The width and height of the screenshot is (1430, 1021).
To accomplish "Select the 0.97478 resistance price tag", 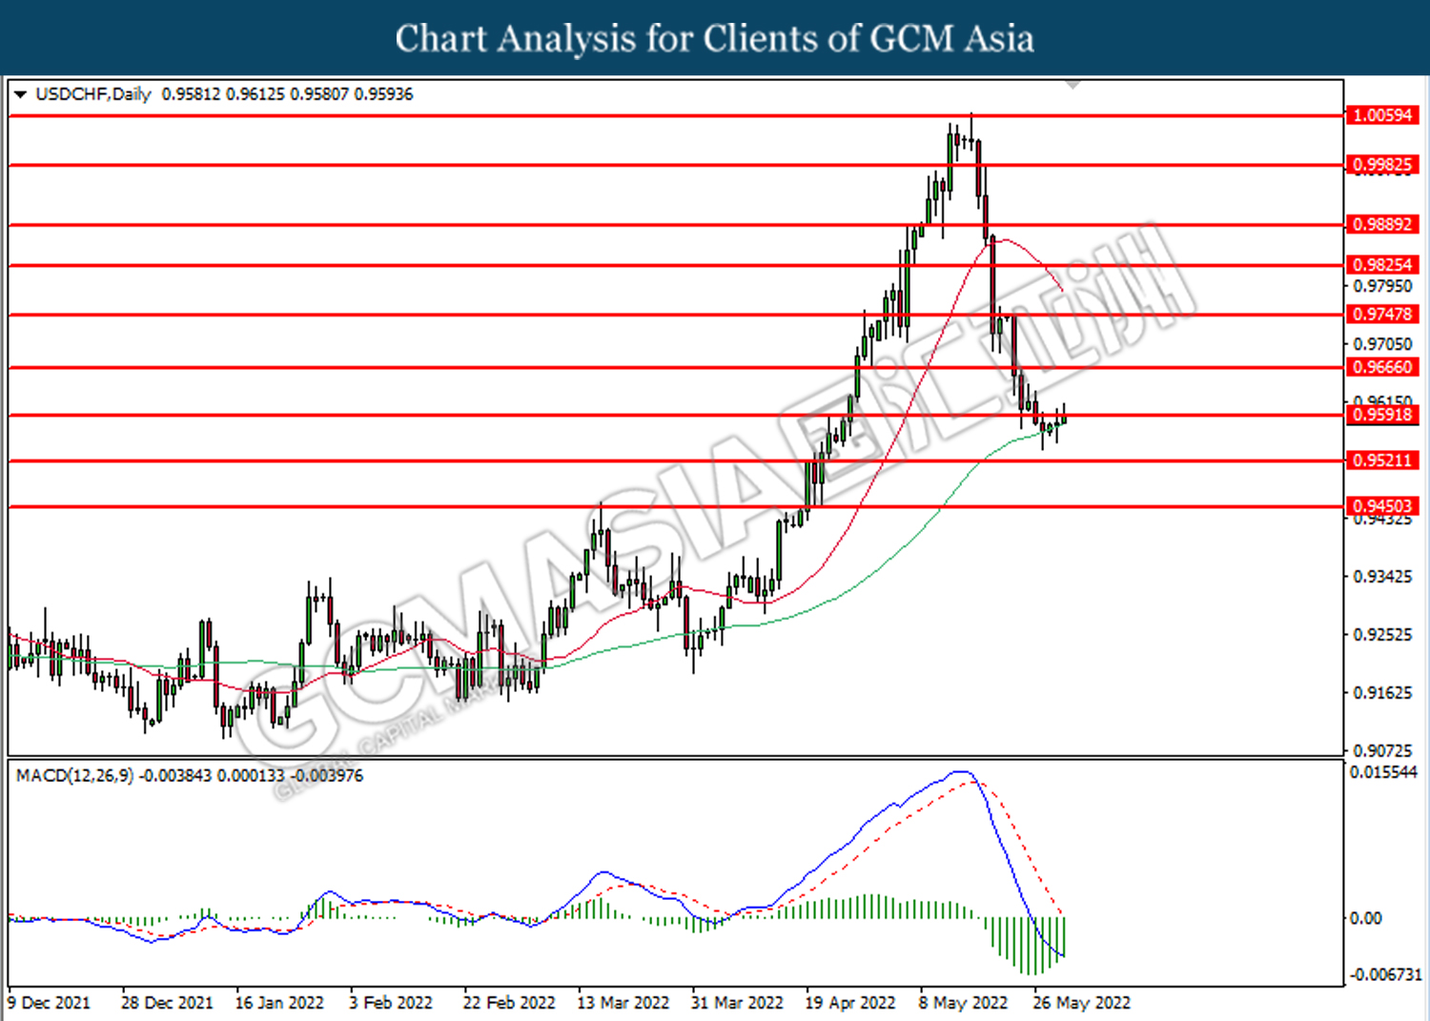I will pyautogui.click(x=1382, y=315).
